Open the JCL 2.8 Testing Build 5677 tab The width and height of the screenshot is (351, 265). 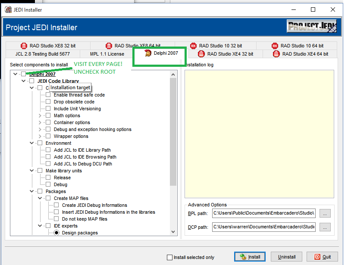pos(43,54)
